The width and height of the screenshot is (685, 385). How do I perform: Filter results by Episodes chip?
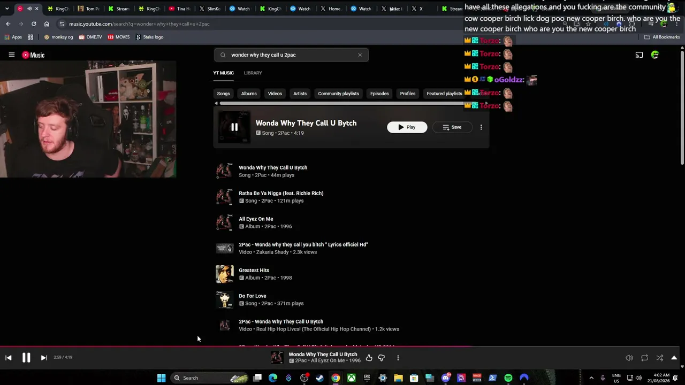[x=379, y=94]
